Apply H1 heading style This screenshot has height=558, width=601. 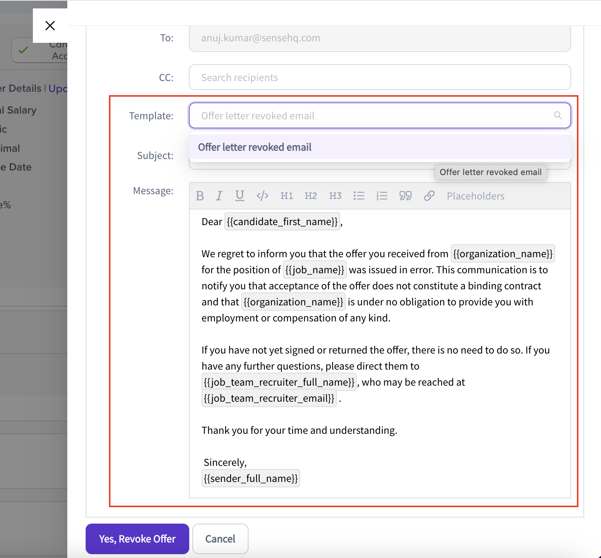[287, 196]
